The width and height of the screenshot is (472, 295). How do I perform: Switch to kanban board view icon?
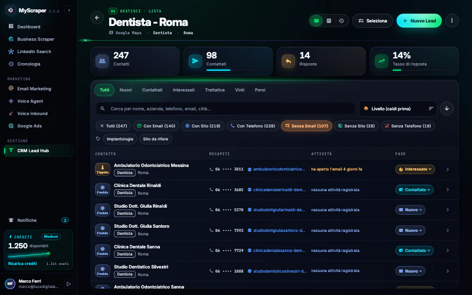(x=329, y=21)
